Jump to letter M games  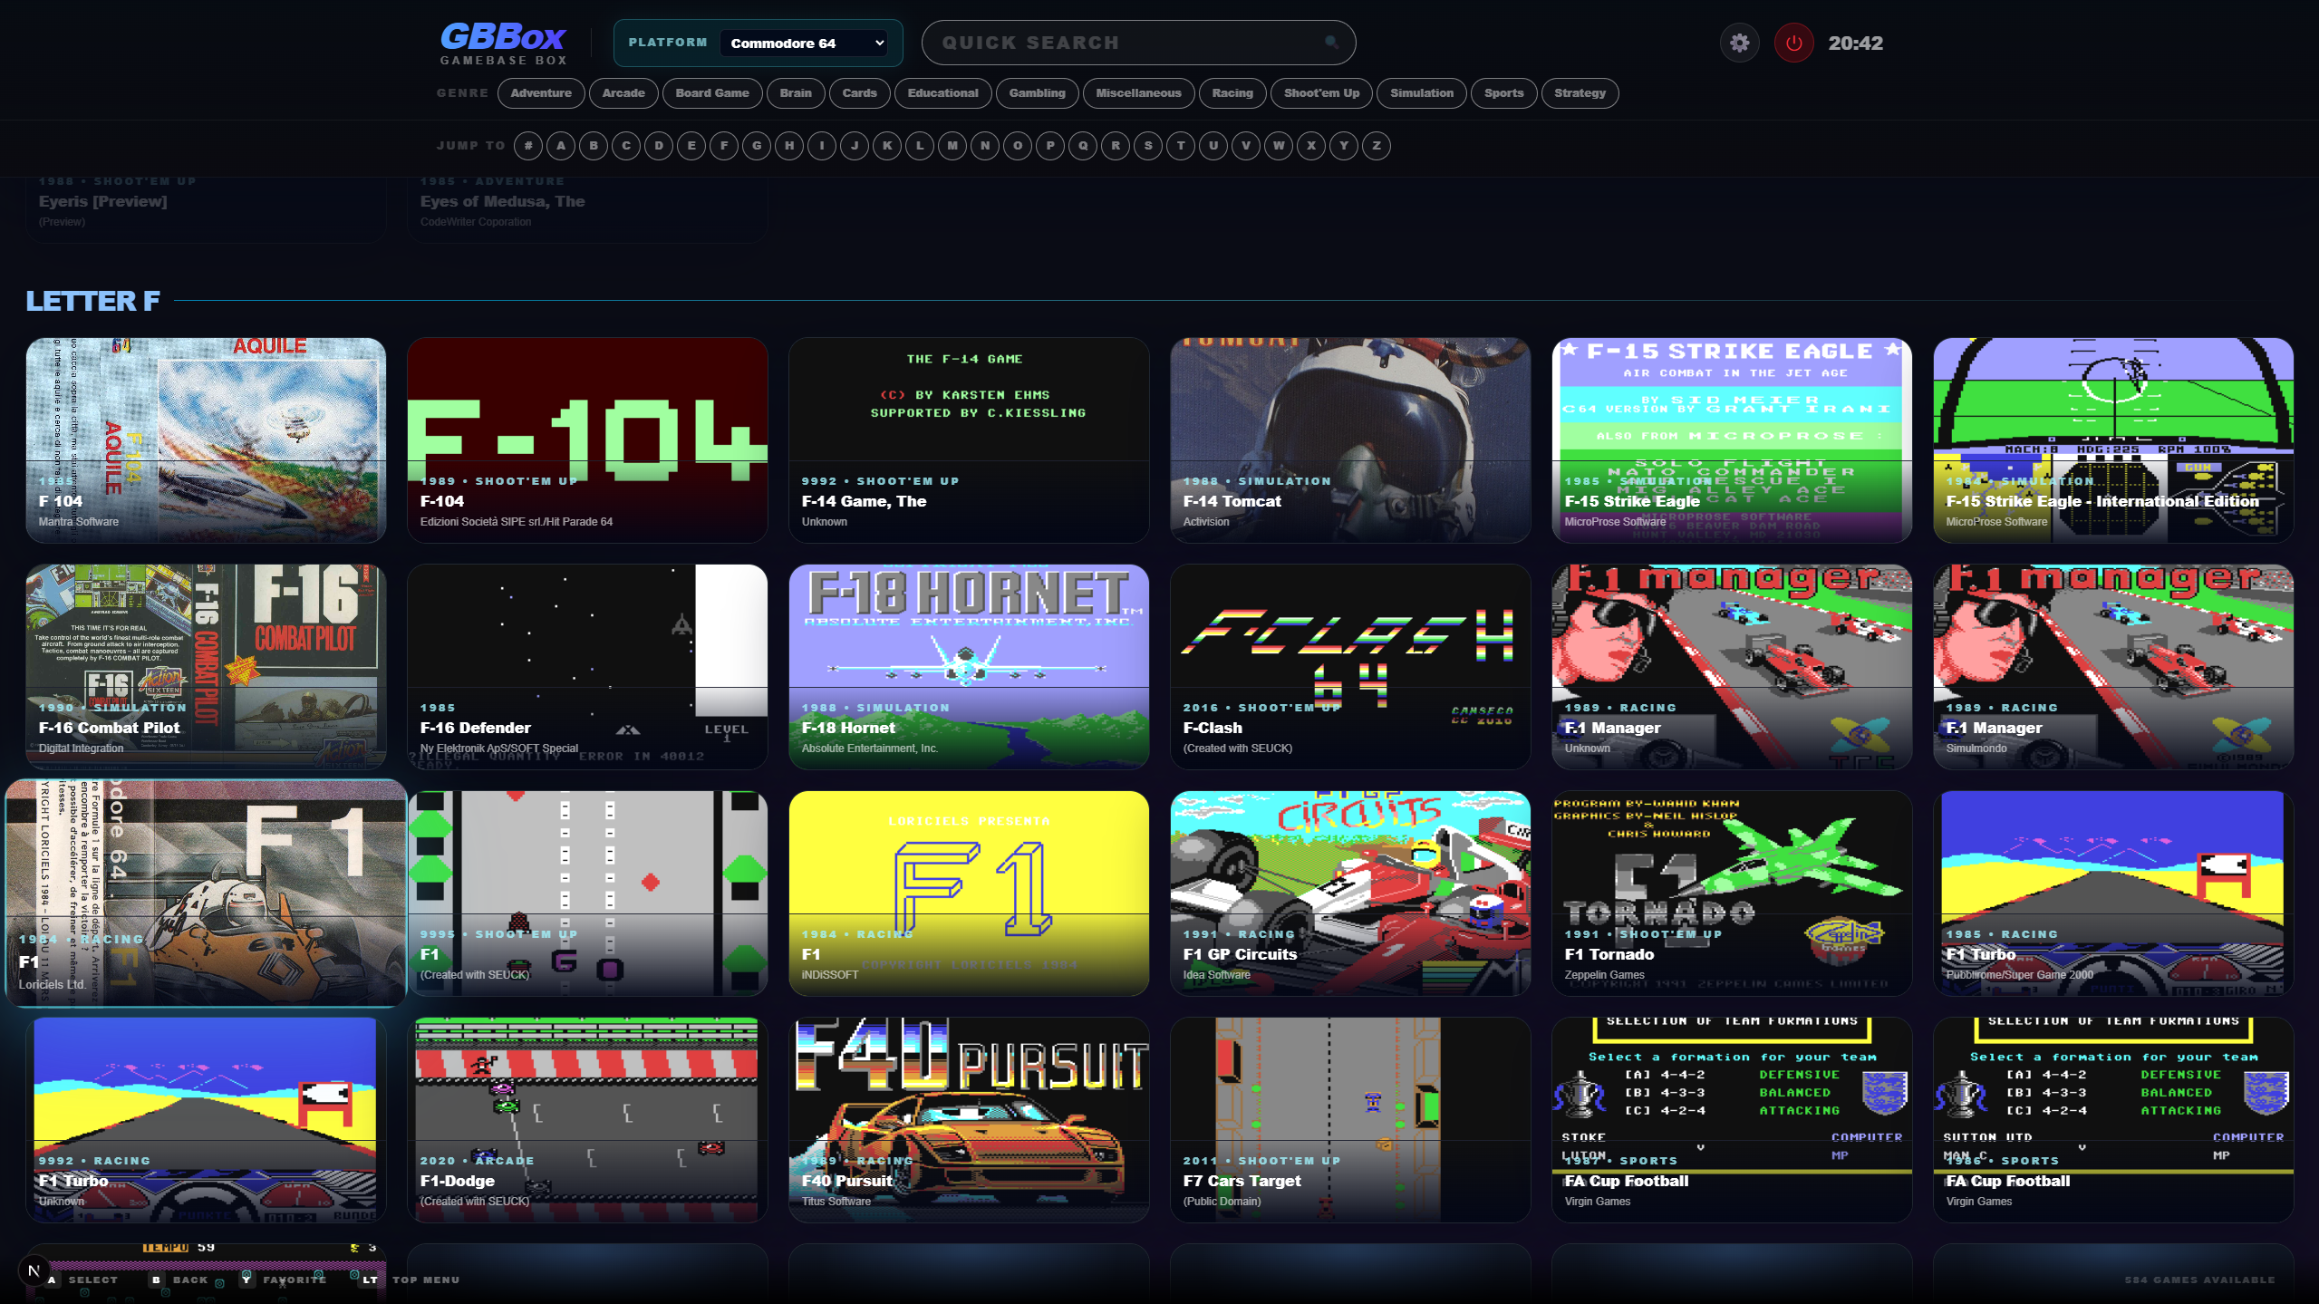point(952,146)
